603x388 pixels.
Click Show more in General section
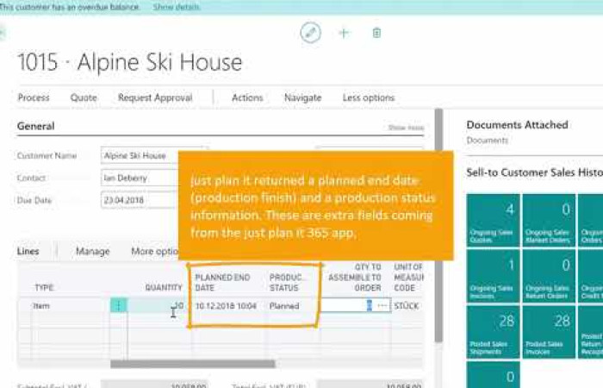click(406, 128)
